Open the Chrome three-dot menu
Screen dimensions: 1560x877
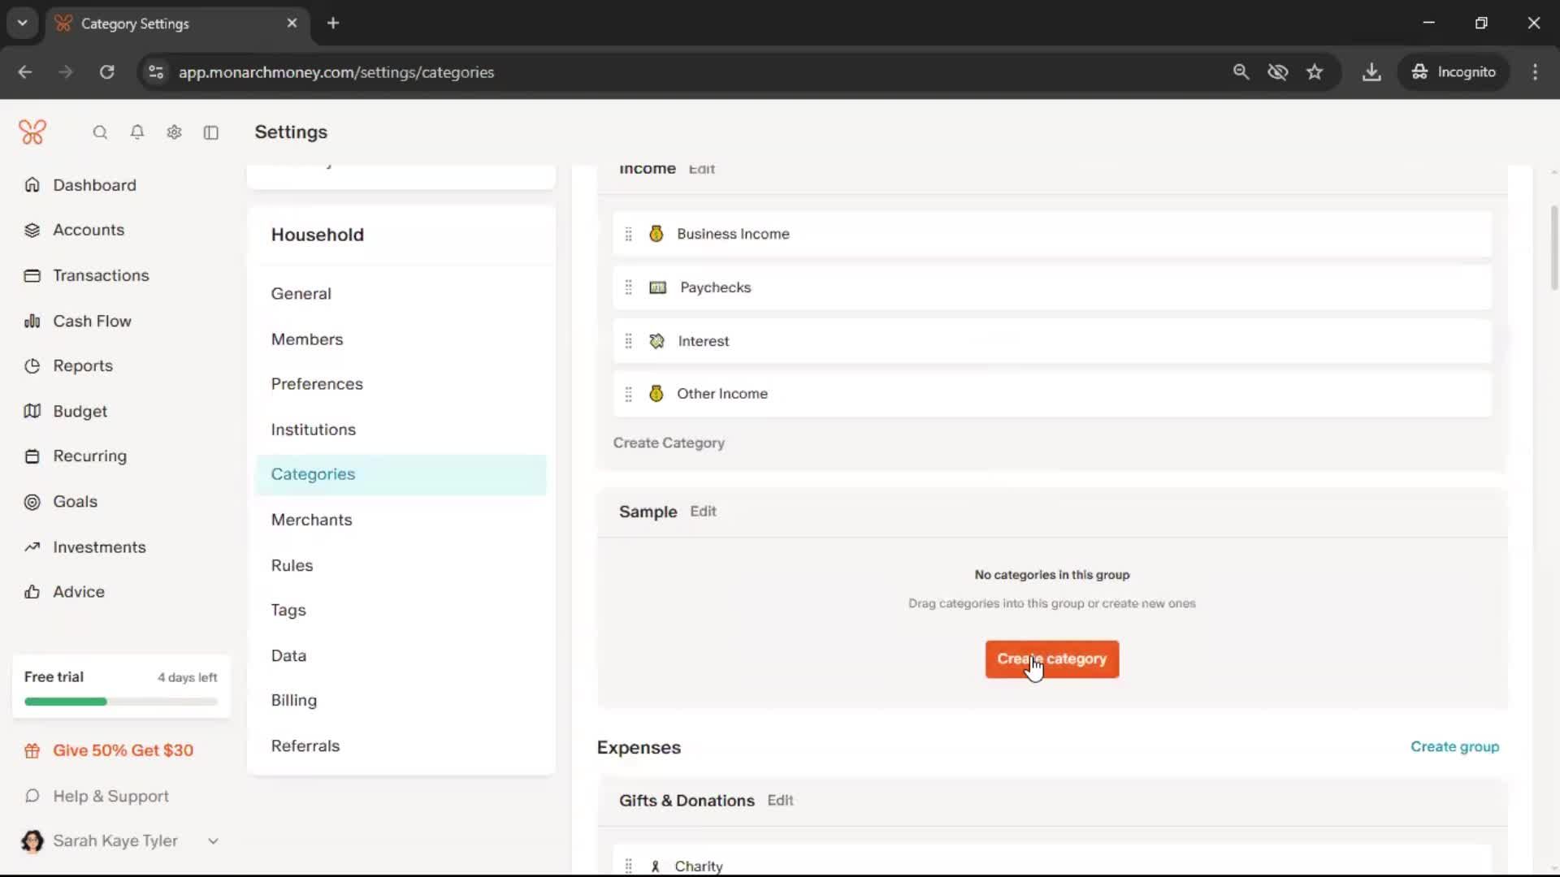click(1535, 72)
